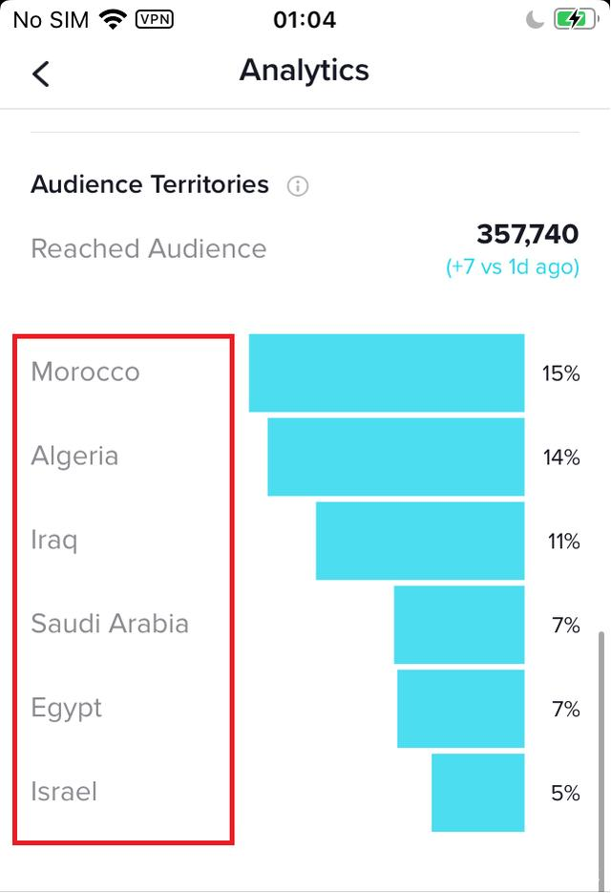
Task: Tap the Morocco 15% bar
Action: click(387, 373)
